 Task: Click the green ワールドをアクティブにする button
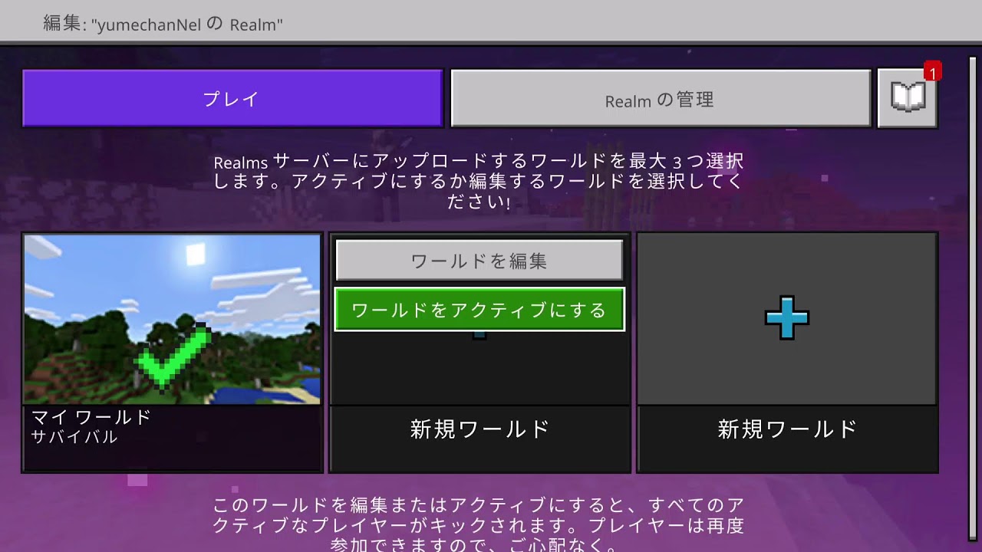pos(479,310)
